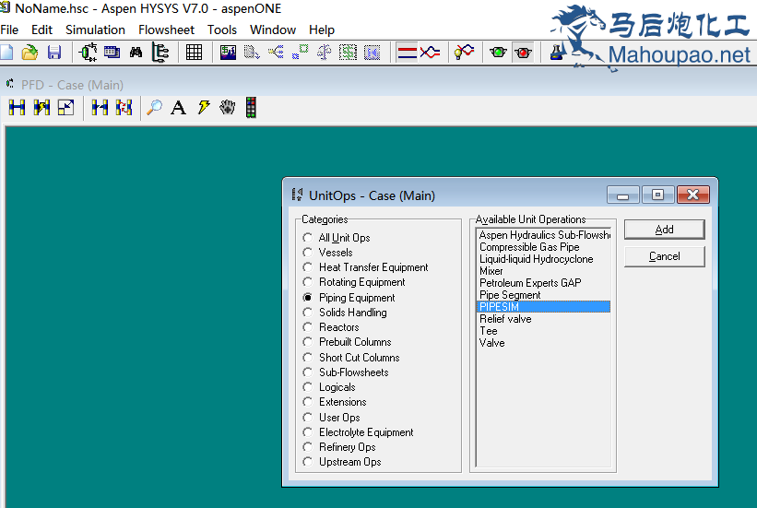Enter Basis Environment via the flask icon
Viewport: 757px width, 508px height.
tap(557, 52)
